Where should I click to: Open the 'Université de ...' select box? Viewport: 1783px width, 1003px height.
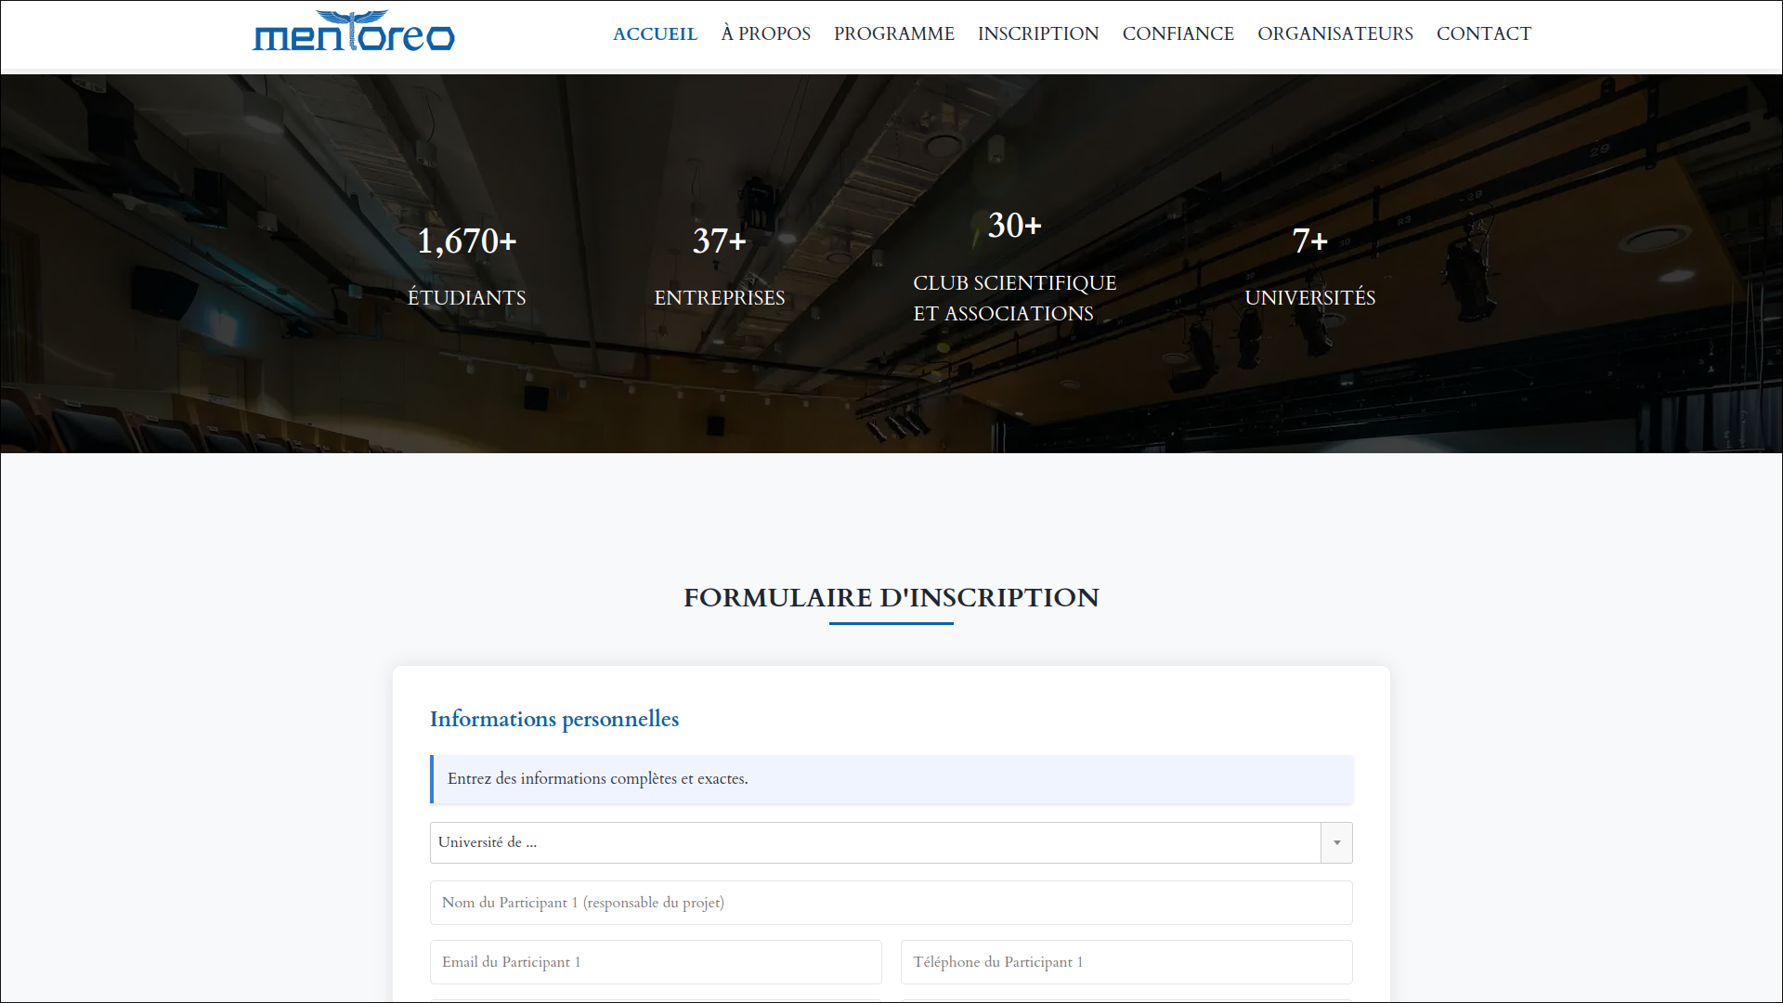click(x=873, y=842)
